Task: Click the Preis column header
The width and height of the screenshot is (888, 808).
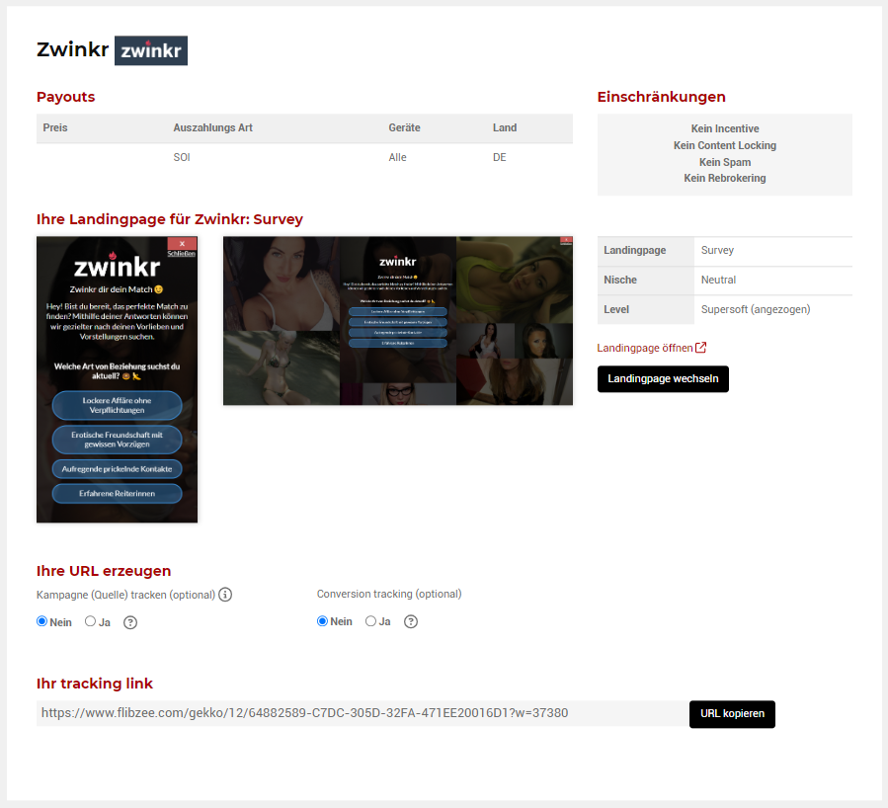Action: 55,128
